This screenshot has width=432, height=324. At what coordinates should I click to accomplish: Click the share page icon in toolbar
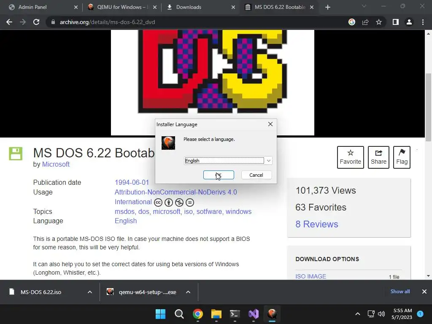pos(365,22)
